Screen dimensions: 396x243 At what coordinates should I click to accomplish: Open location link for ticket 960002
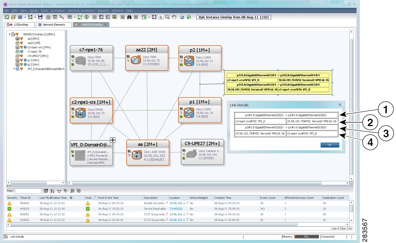click(179, 203)
